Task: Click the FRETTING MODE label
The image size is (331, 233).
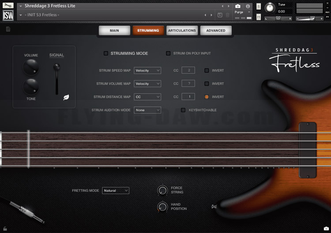Action: tap(86, 190)
